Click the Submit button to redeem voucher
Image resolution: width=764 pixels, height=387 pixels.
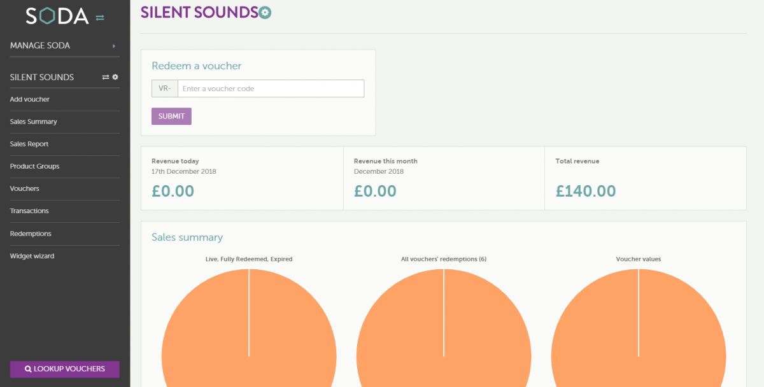point(171,116)
